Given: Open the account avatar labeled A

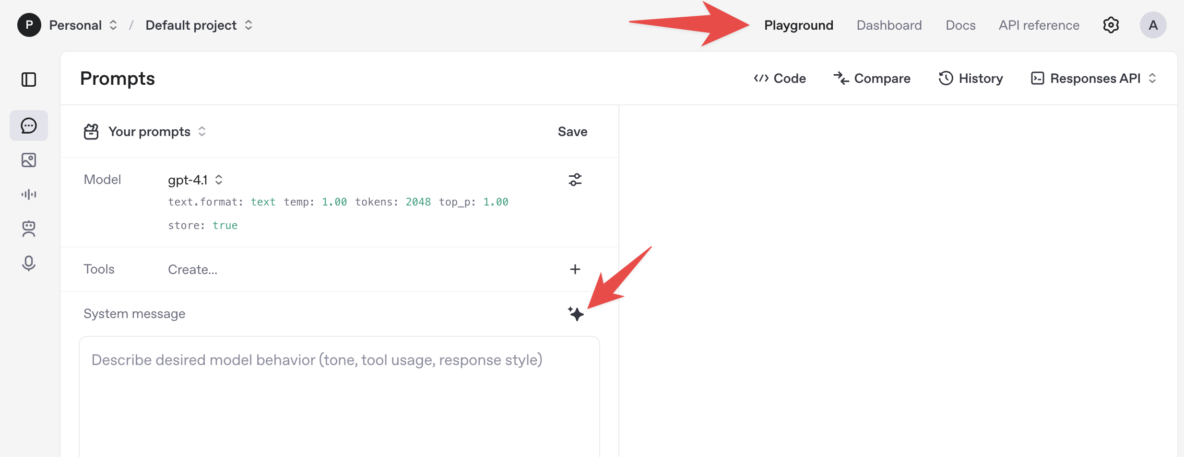Looking at the screenshot, I should pyautogui.click(x=1153, y=25).
